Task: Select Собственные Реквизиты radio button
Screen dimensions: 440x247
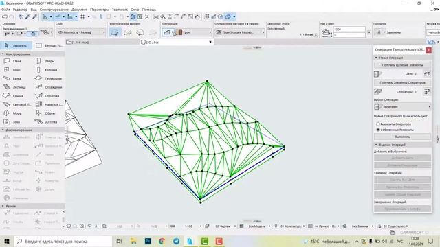Action: click(x=378, y=130)
